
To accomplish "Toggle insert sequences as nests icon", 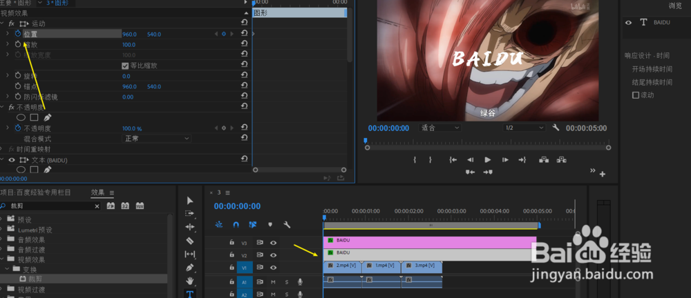I will [x=219, y=224].
